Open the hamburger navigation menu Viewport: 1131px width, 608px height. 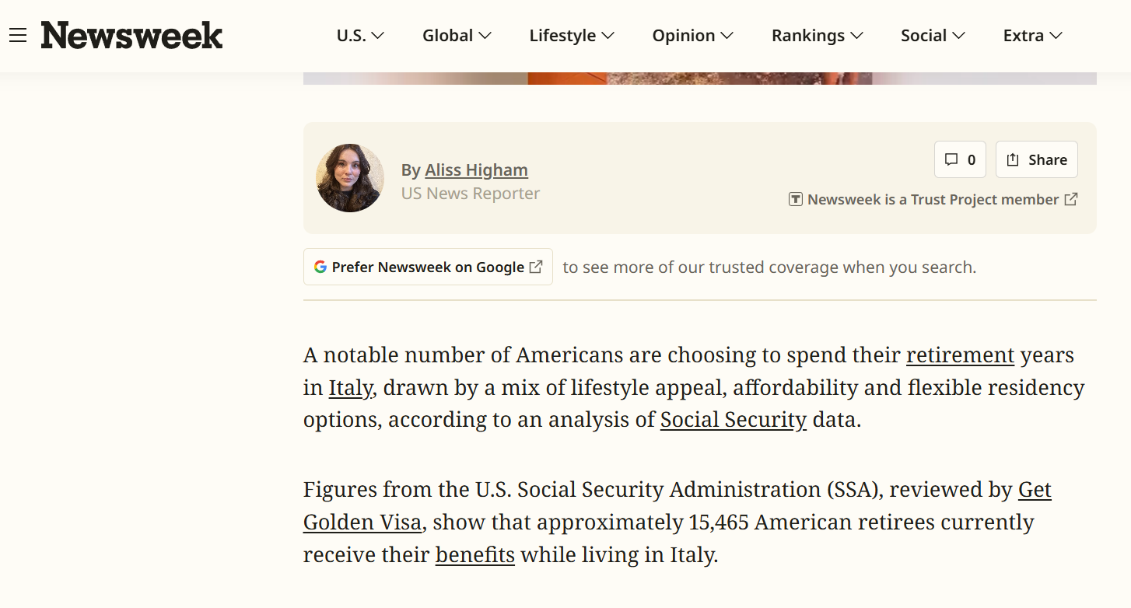point(17,35)
